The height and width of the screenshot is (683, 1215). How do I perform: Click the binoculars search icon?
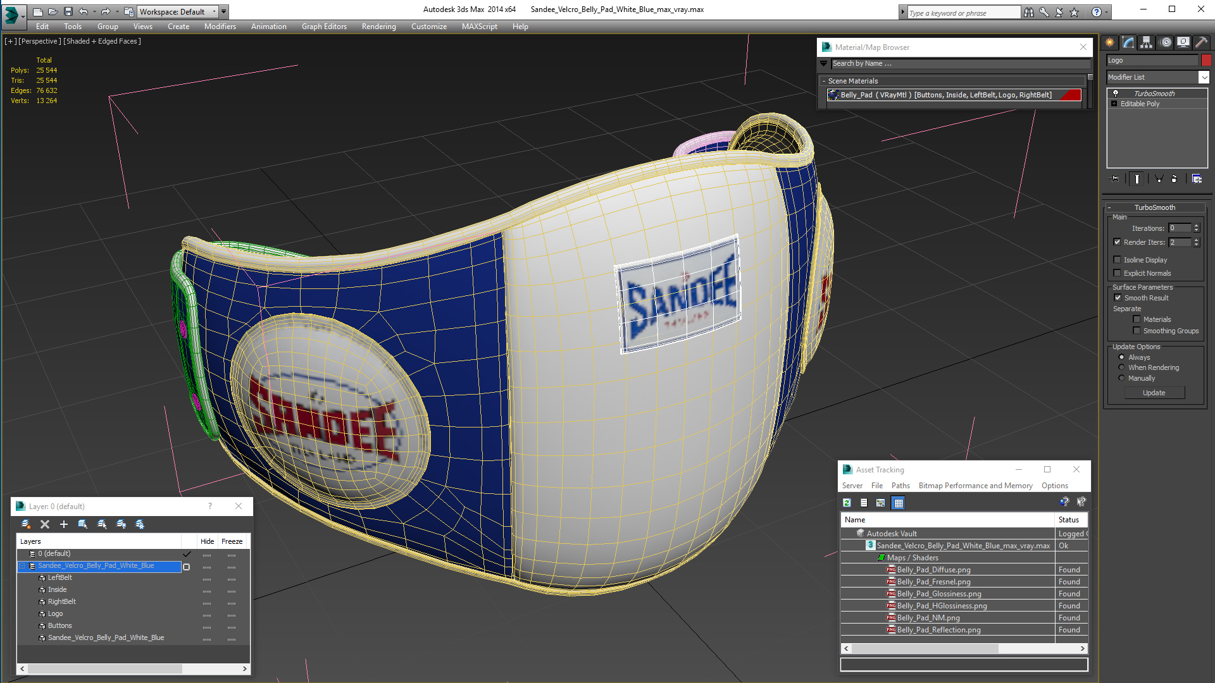coord(1029,12)
